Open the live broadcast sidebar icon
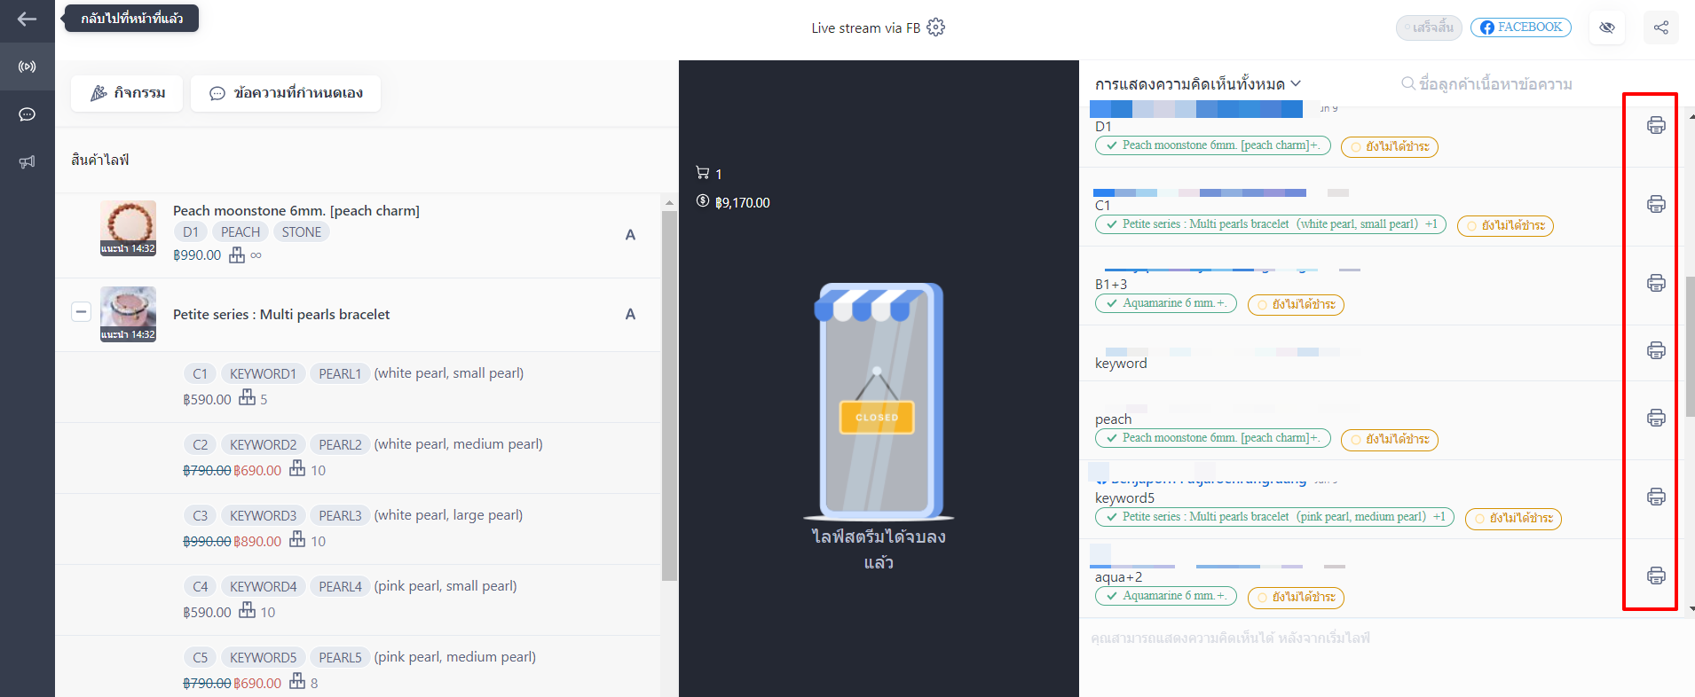Viewport: 1695px width, 697px height. click(x=27, y=67)
